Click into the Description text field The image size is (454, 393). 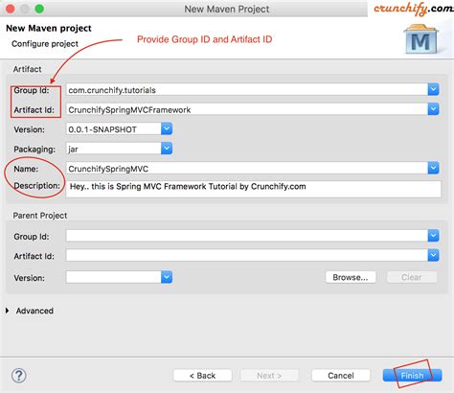[x=254, y=189]
